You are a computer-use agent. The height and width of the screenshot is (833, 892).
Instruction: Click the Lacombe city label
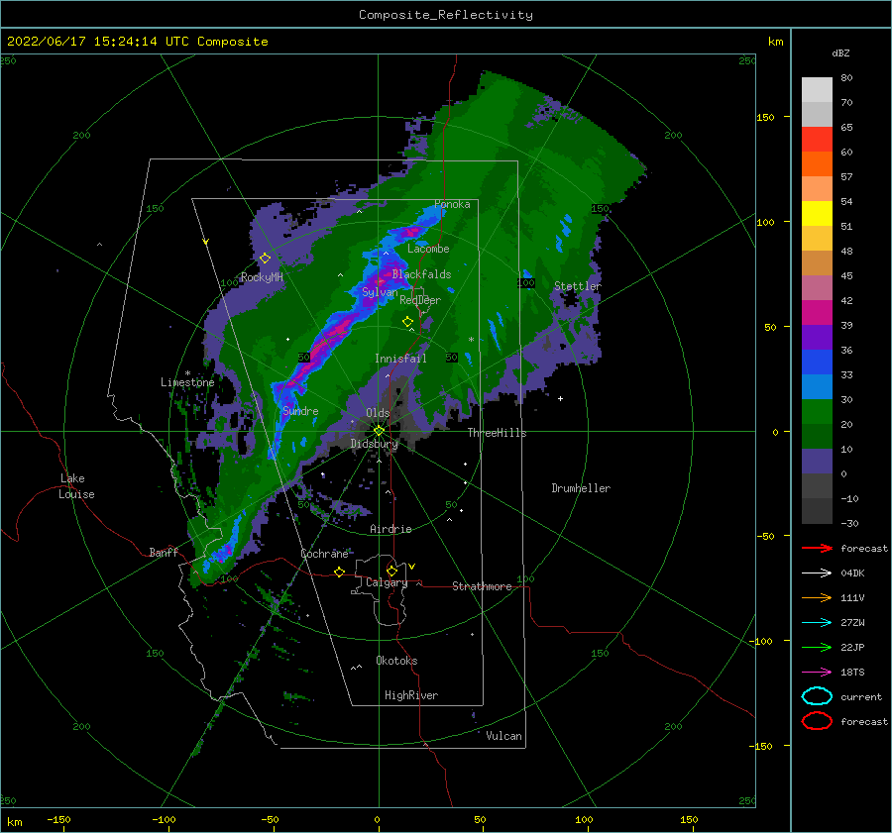coord(428,249)
